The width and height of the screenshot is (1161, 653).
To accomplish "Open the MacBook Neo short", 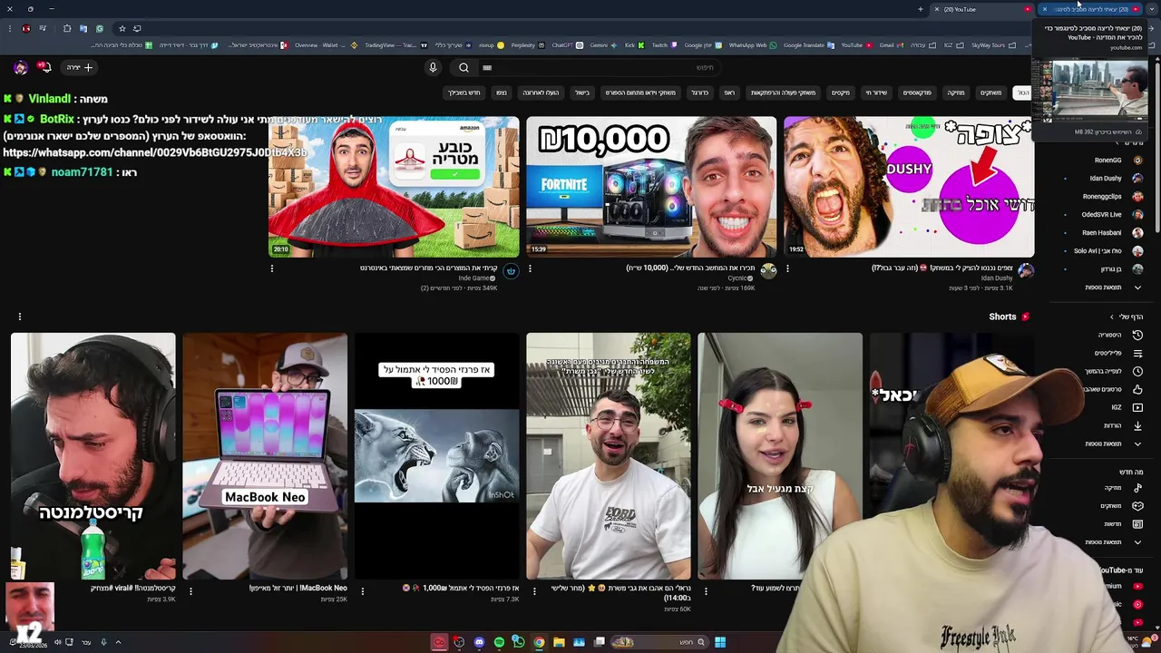I will [265, 456].
